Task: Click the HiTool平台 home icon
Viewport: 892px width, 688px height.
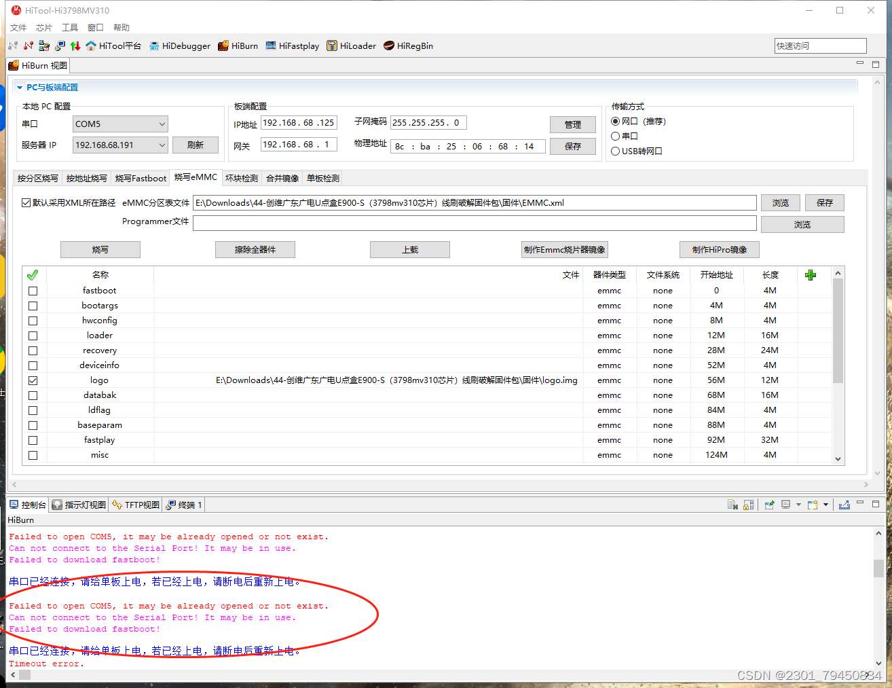Action: (x=91, y=46)
